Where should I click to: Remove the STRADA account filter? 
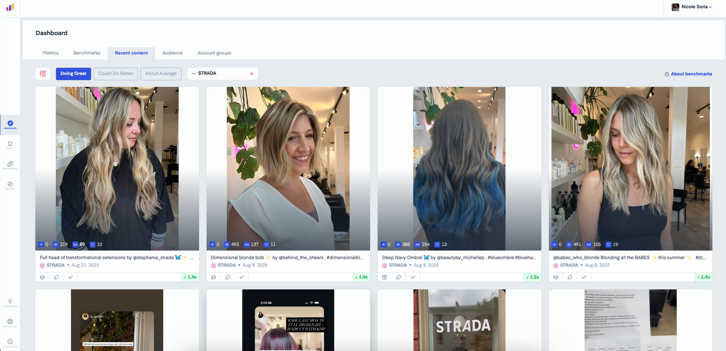pyautogui.click(x=252, y=74)
